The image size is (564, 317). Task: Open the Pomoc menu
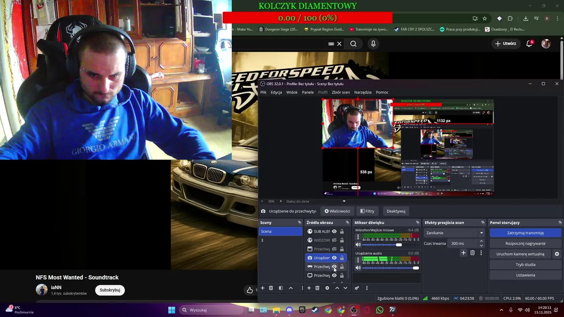tap(382, 92)
